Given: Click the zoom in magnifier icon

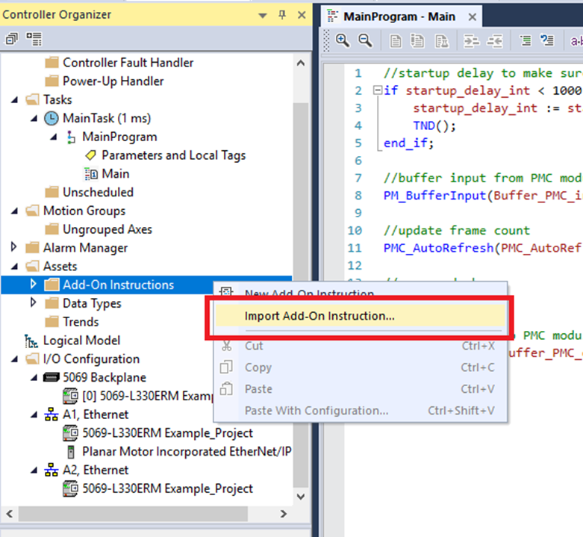Looking at the screenshot, I should 343,41.
